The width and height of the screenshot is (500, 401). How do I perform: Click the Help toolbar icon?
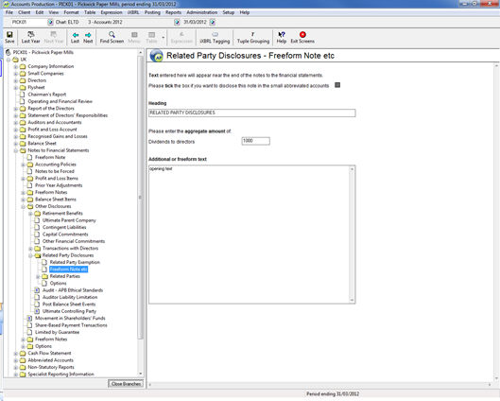[282, 37]
